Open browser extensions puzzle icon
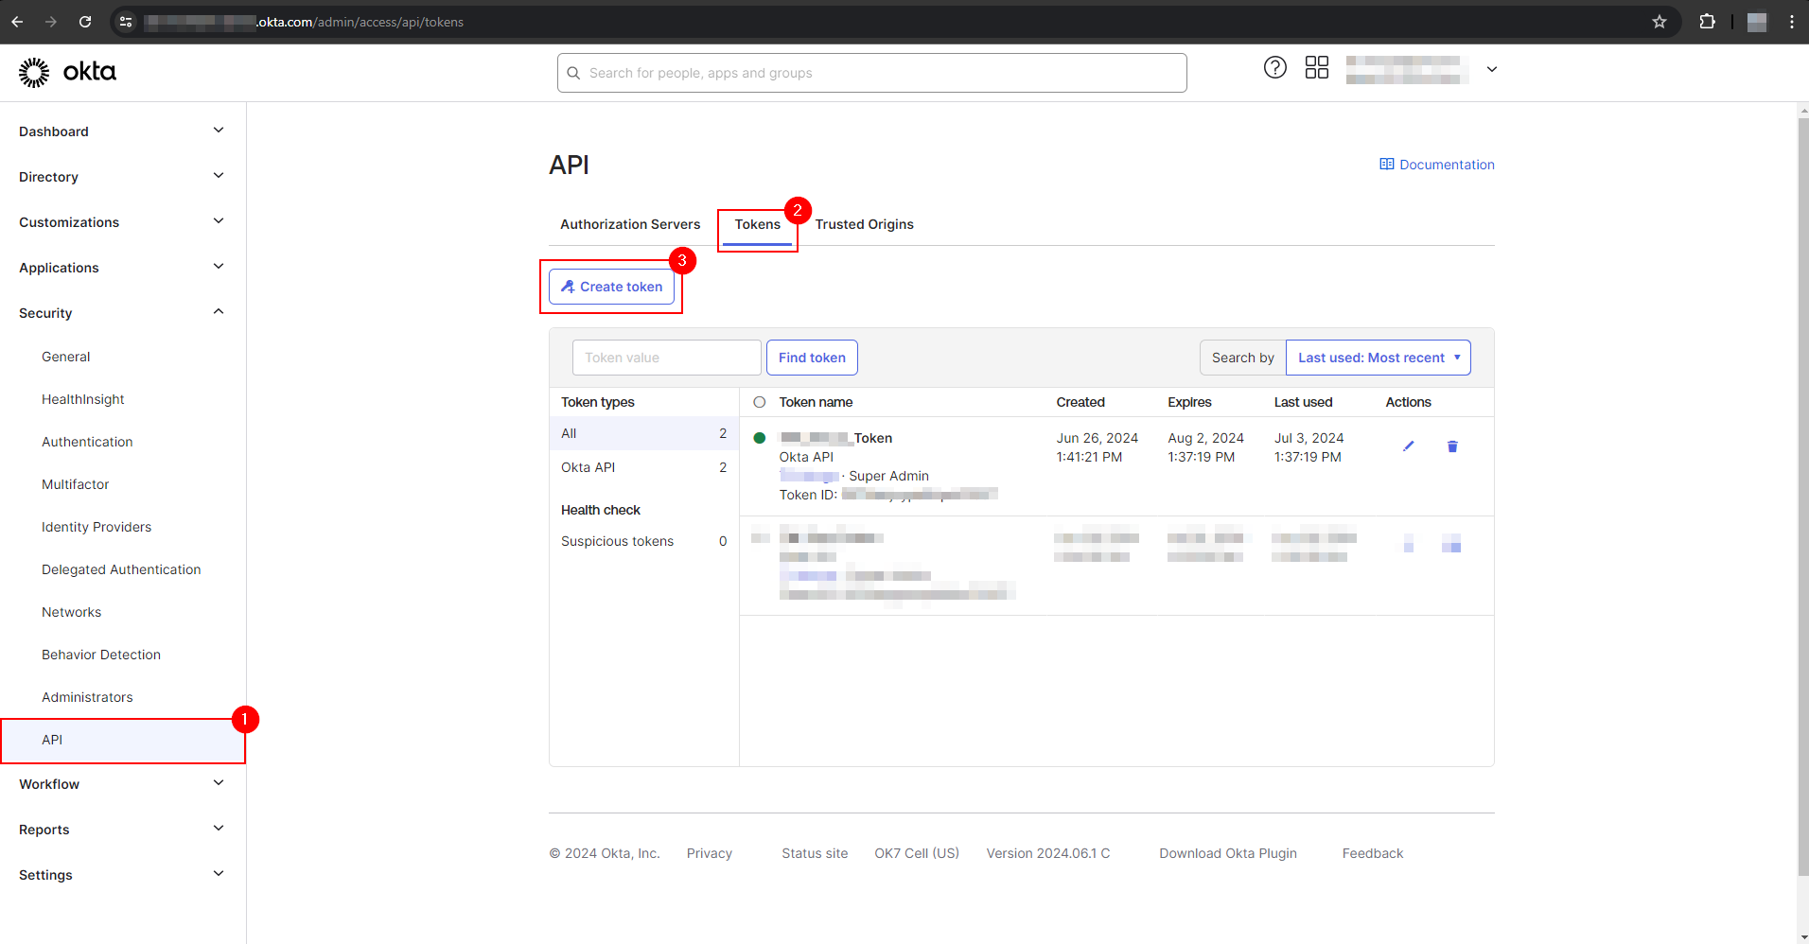The height and width of the screenshot is (944, 1809). (1708, 22)
